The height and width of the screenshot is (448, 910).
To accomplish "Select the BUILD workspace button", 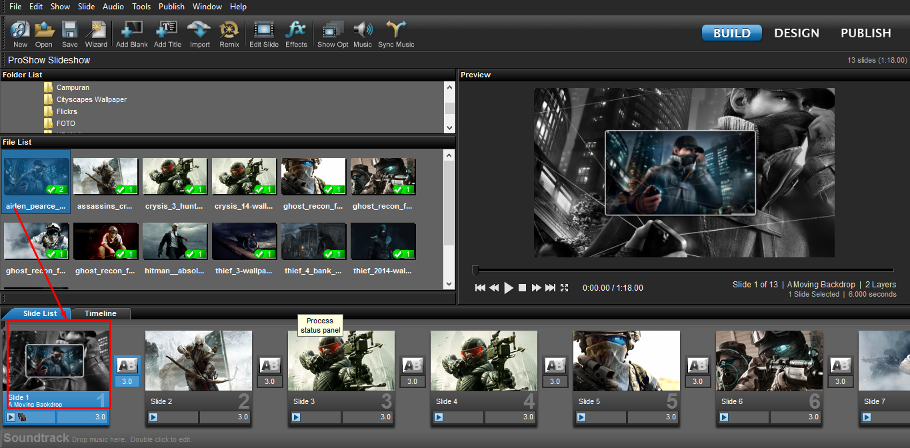I will click(x=732, y=33).
